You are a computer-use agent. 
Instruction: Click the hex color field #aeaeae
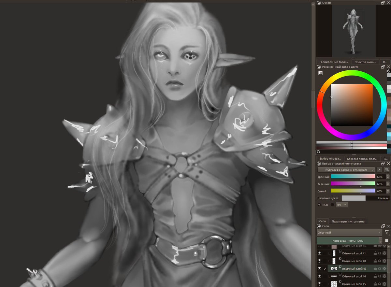coord(377,198)
